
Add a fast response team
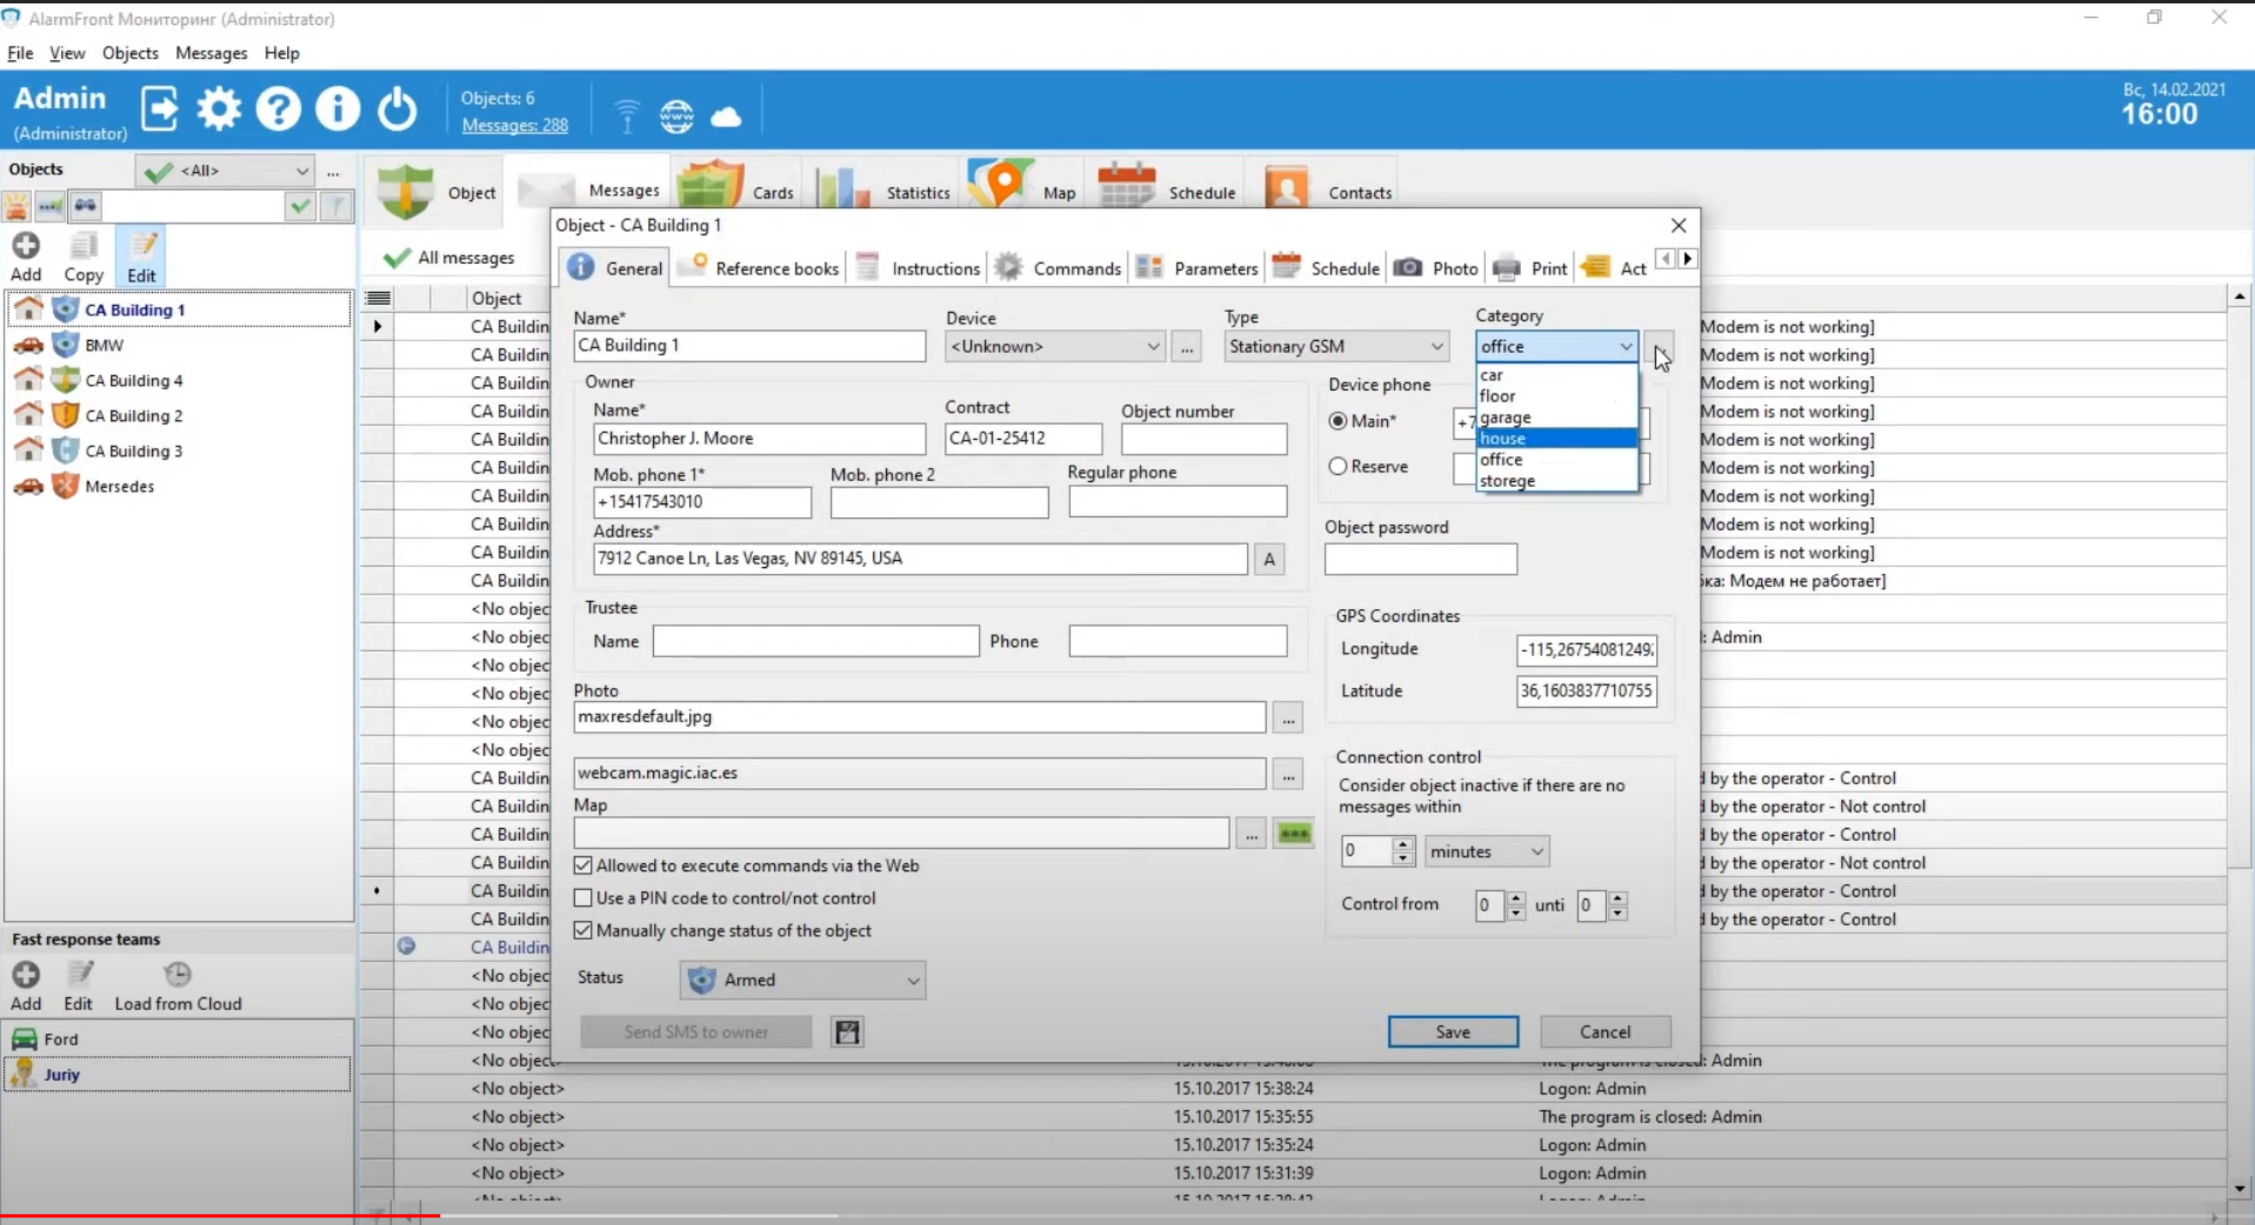pyautogui.click(x=27, y=986)
